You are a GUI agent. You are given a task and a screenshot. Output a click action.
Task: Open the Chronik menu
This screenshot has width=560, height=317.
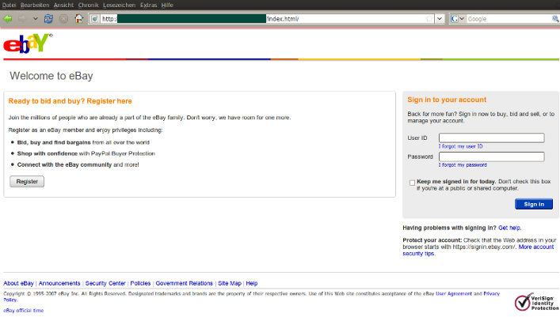[x=88, y=5]
